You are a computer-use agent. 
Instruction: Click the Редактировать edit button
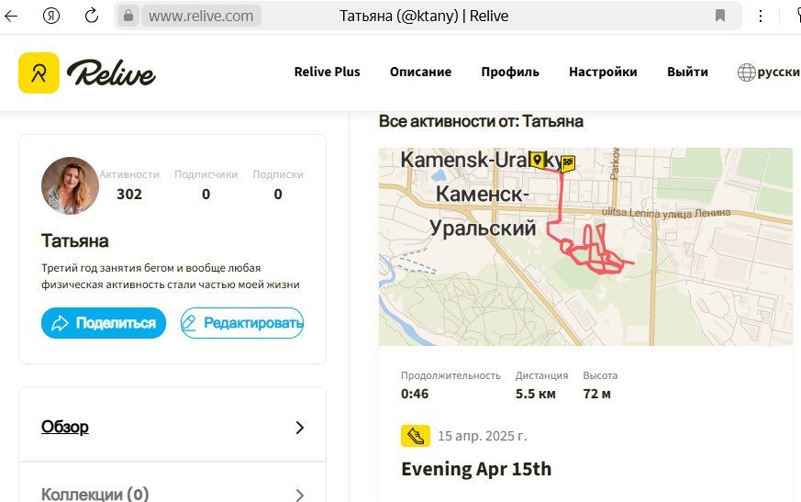pos(242,323)
